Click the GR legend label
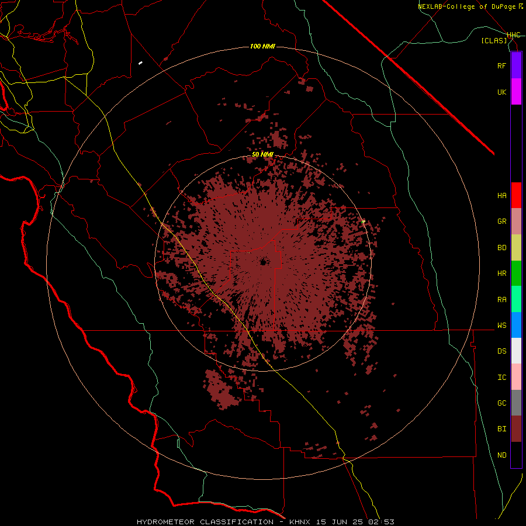 pos(501,222)
